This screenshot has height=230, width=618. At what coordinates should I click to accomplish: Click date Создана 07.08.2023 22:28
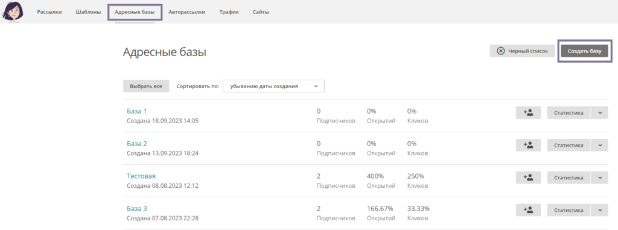[162, 218]
